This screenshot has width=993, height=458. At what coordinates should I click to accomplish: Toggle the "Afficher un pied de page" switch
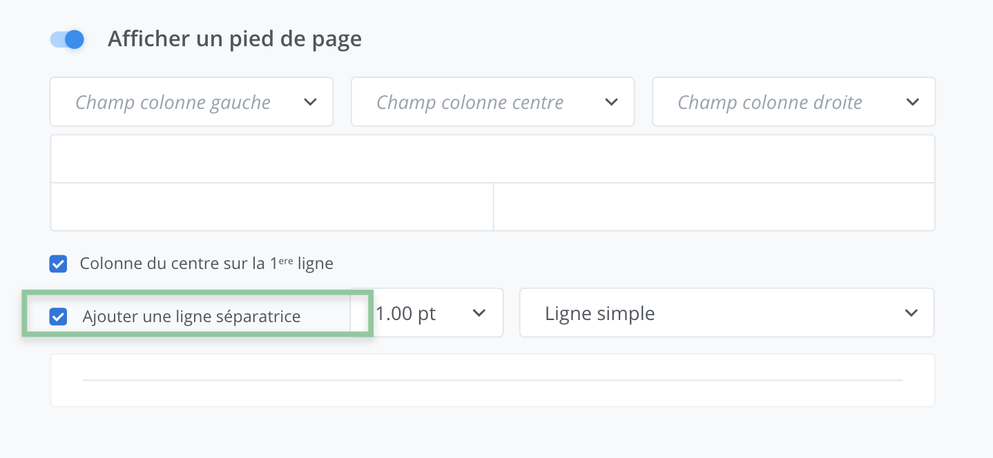coord(68,39)
